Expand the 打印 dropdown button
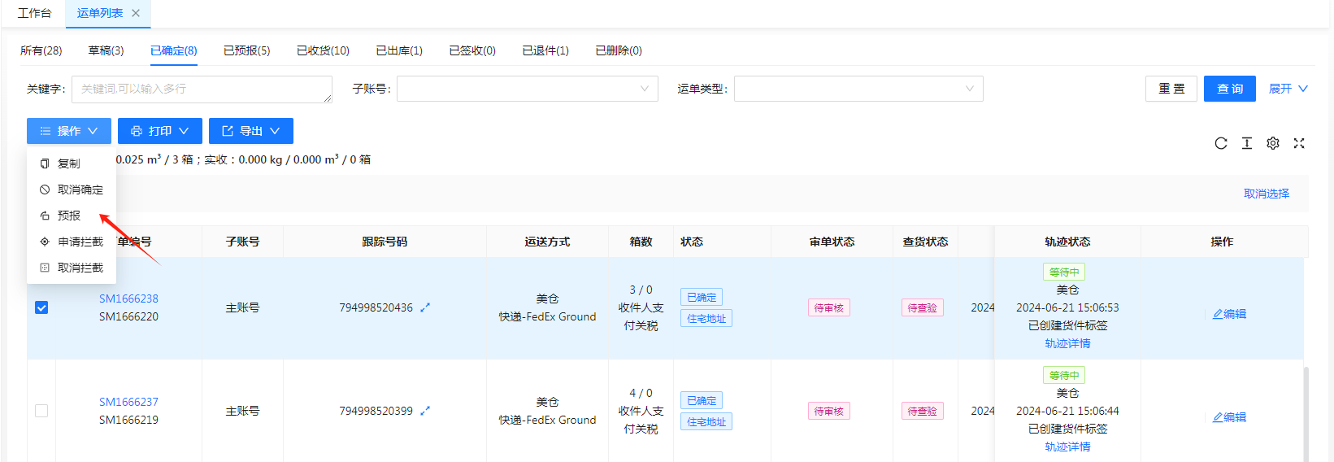The image size is (1334, 462). [x=159, y=131]
